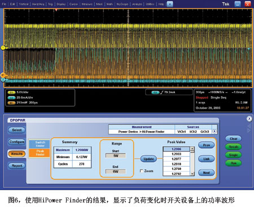Open the Horiz/Acq menu
The height and width of the screenshot is (207, 254).
pos(38,4)
